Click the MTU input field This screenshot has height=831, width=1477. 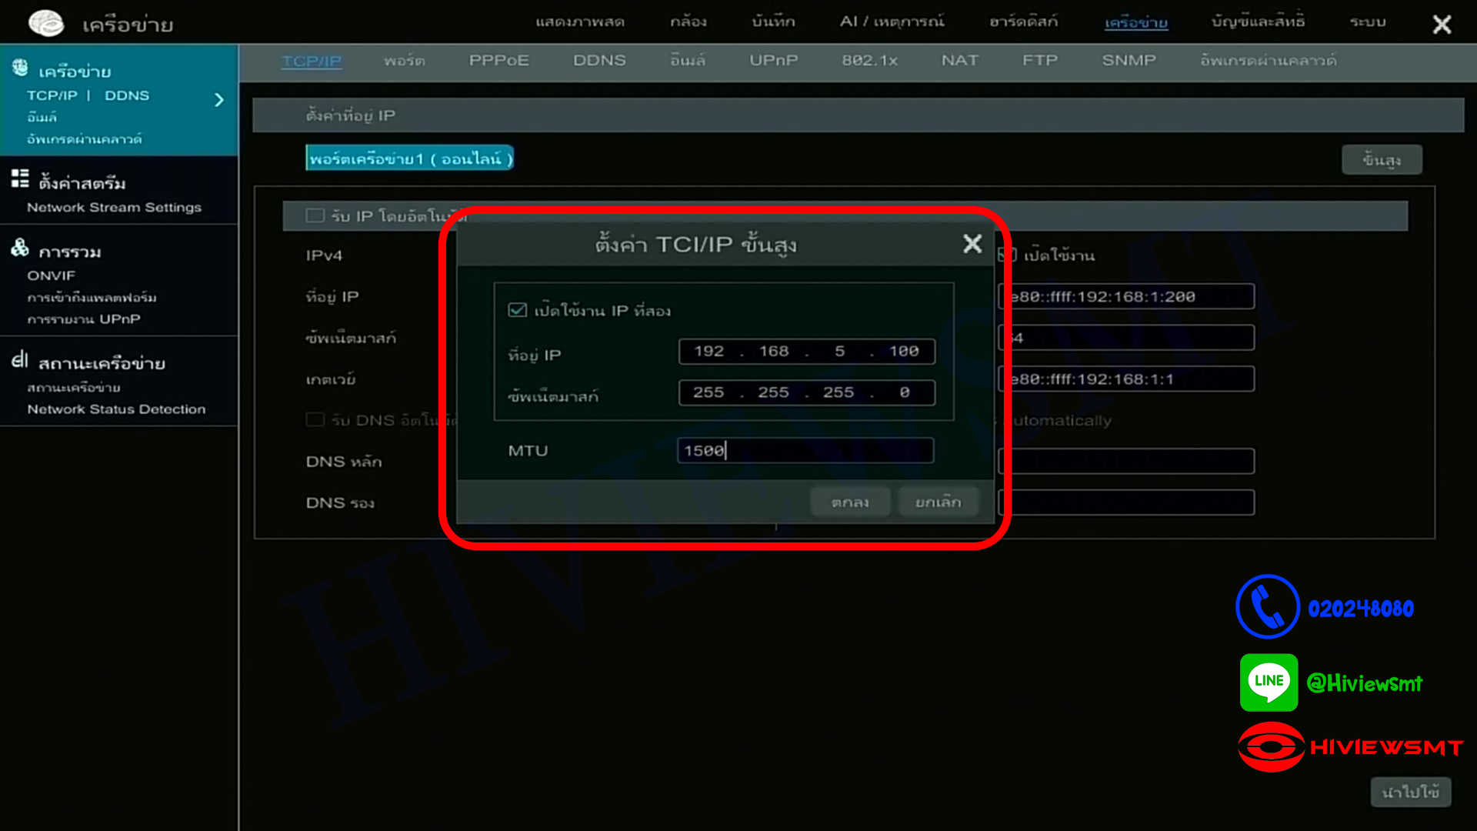tap(805, 450)
